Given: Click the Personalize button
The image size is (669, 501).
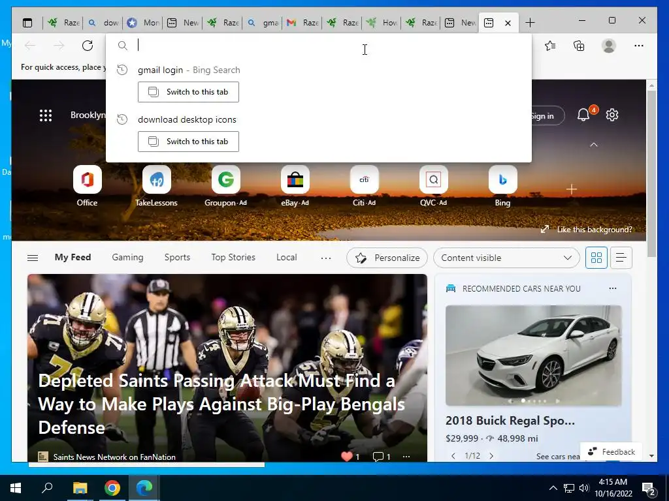Looking at the screenshot, I should 387,258.
